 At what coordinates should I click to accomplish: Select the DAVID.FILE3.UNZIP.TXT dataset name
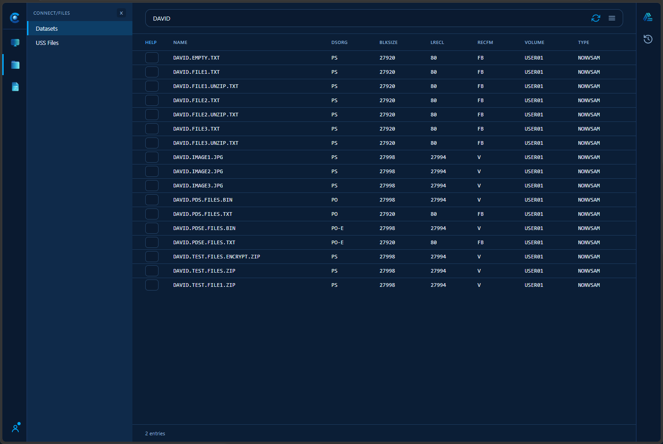206,143
